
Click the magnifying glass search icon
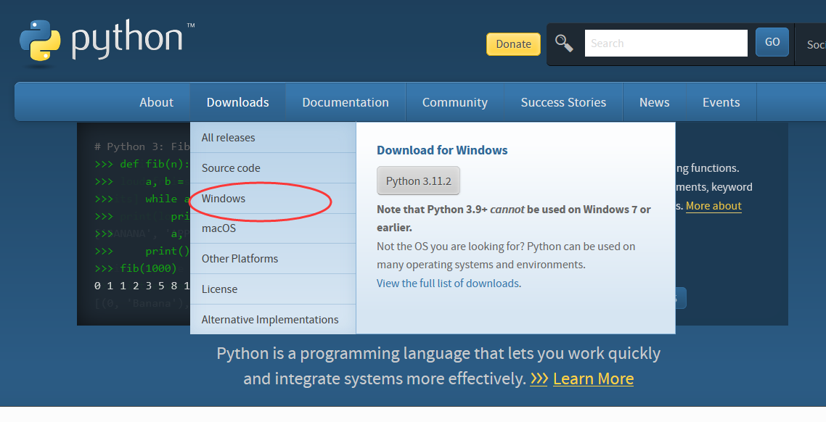click(564, 43)
